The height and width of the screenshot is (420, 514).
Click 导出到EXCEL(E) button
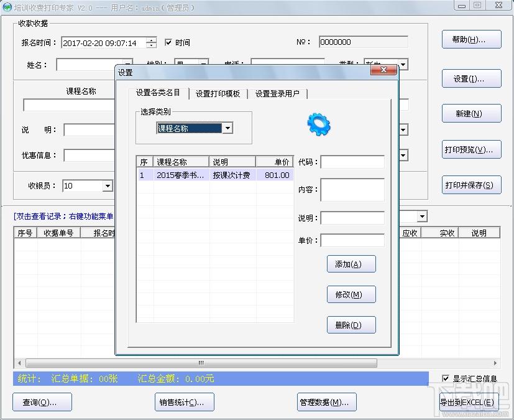[469, 403]
